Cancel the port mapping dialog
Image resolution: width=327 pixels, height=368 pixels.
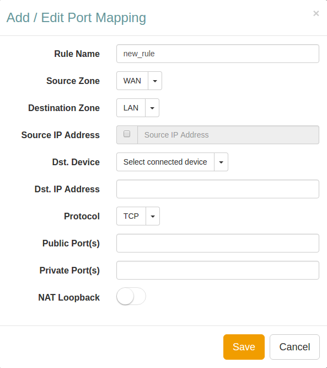pos(294,347)
